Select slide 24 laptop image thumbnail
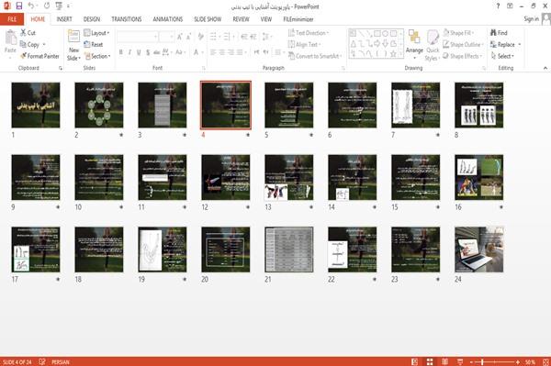Screen dimensions: 551x366 tap(478, 250)
